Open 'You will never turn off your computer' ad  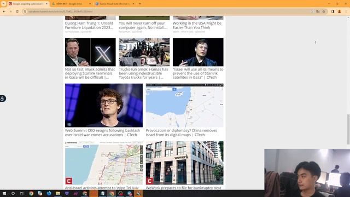coord(143,25)
